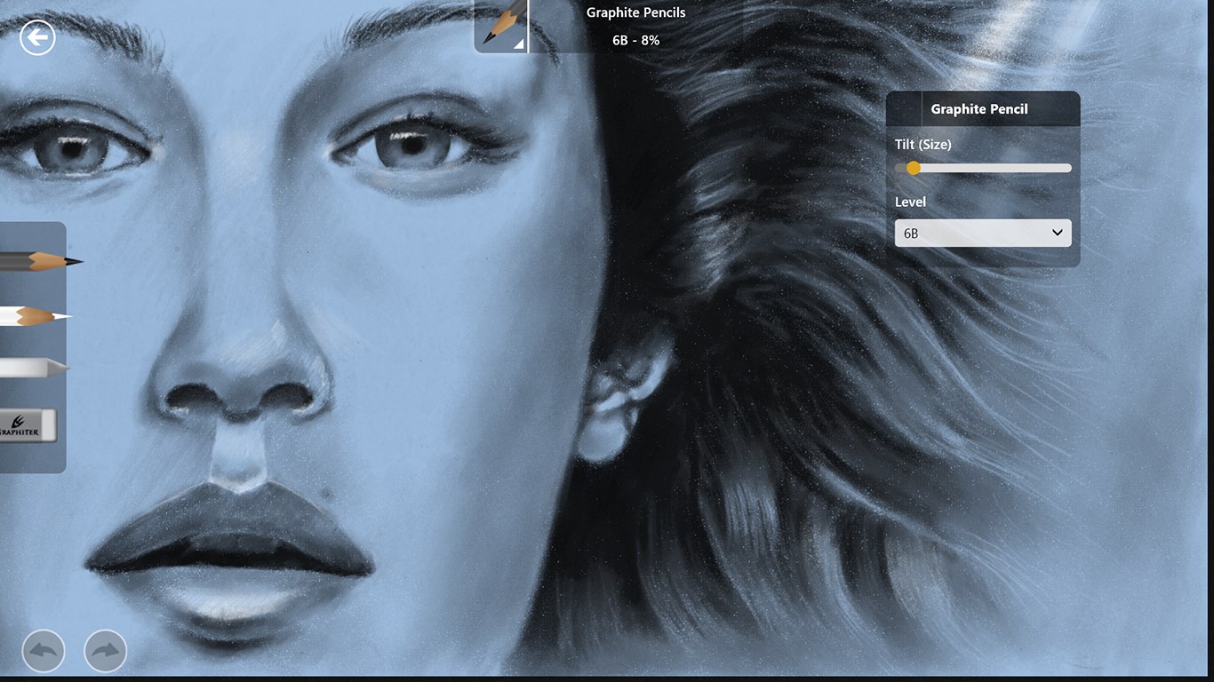Click the 6B - 8% label
Screen dimensions: 1214x682
coord(635,40)
